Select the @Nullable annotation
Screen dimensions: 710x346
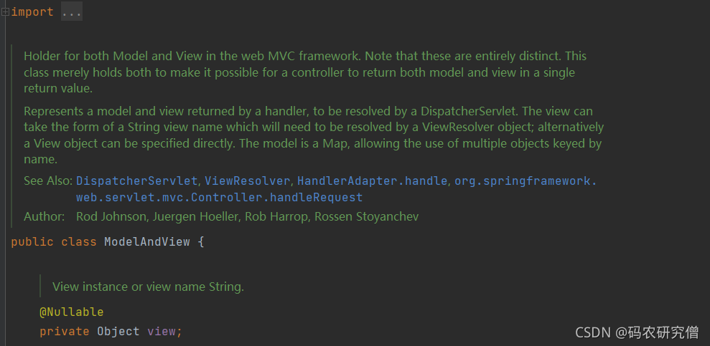(x=71, y=312)
